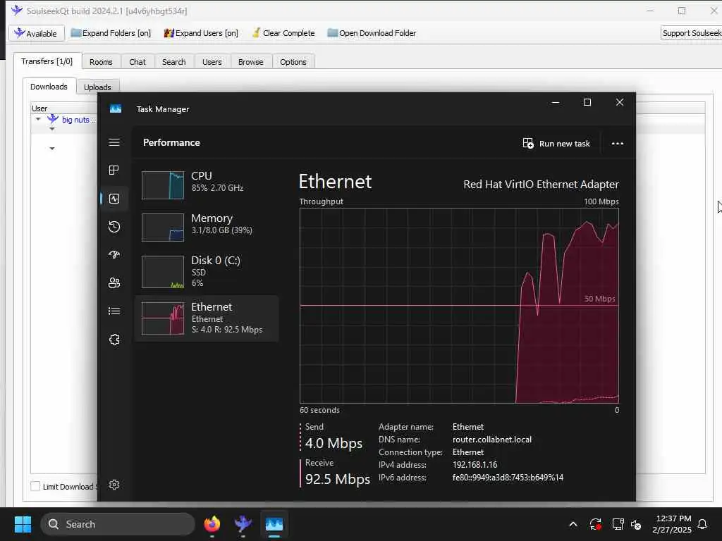722x541 pixels.
Task: Click Run new task button
Action: pos(556,144)
